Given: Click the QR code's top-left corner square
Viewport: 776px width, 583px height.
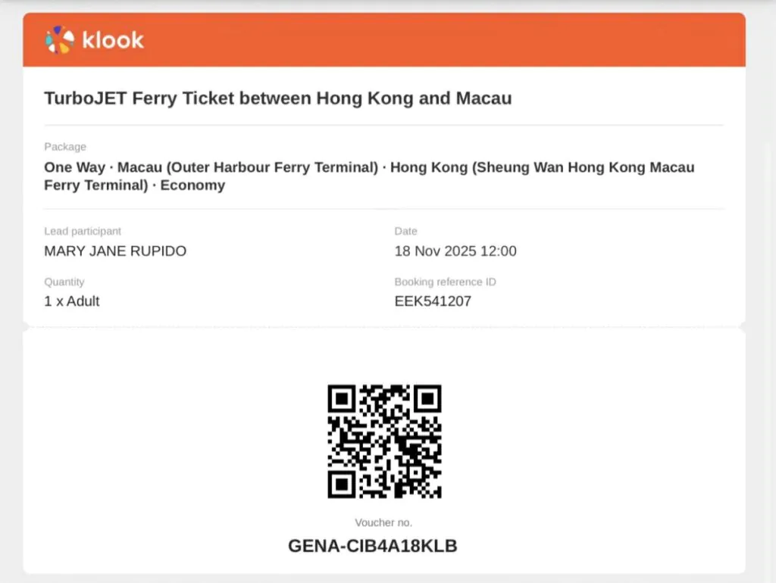Looking at the screenshot, I should [342, 398].
